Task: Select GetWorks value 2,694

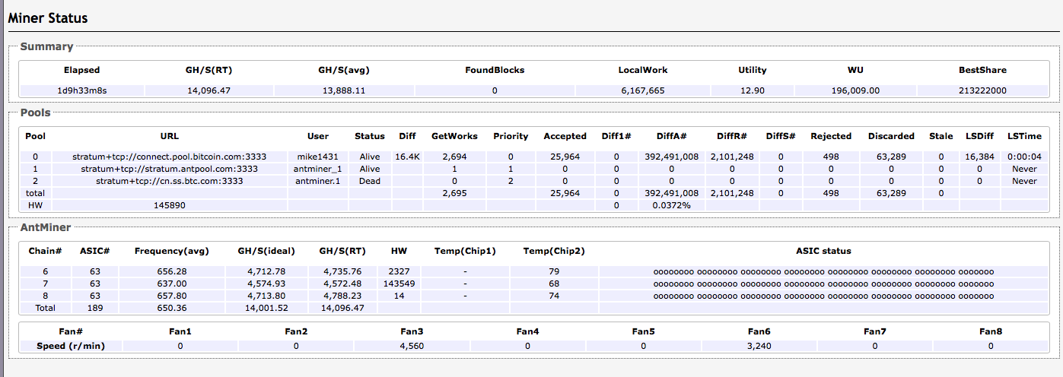Action: click(454, 157)
